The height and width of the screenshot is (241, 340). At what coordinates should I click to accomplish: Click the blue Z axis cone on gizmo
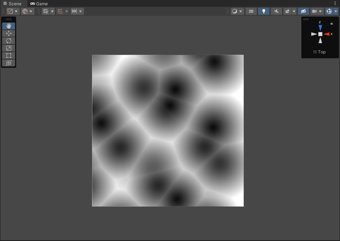point(320,28)
